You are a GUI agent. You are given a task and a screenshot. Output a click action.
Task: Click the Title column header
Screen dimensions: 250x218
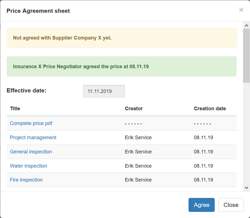(15, 109)
